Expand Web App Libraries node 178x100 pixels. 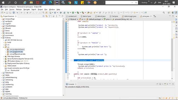click(4, 56)
